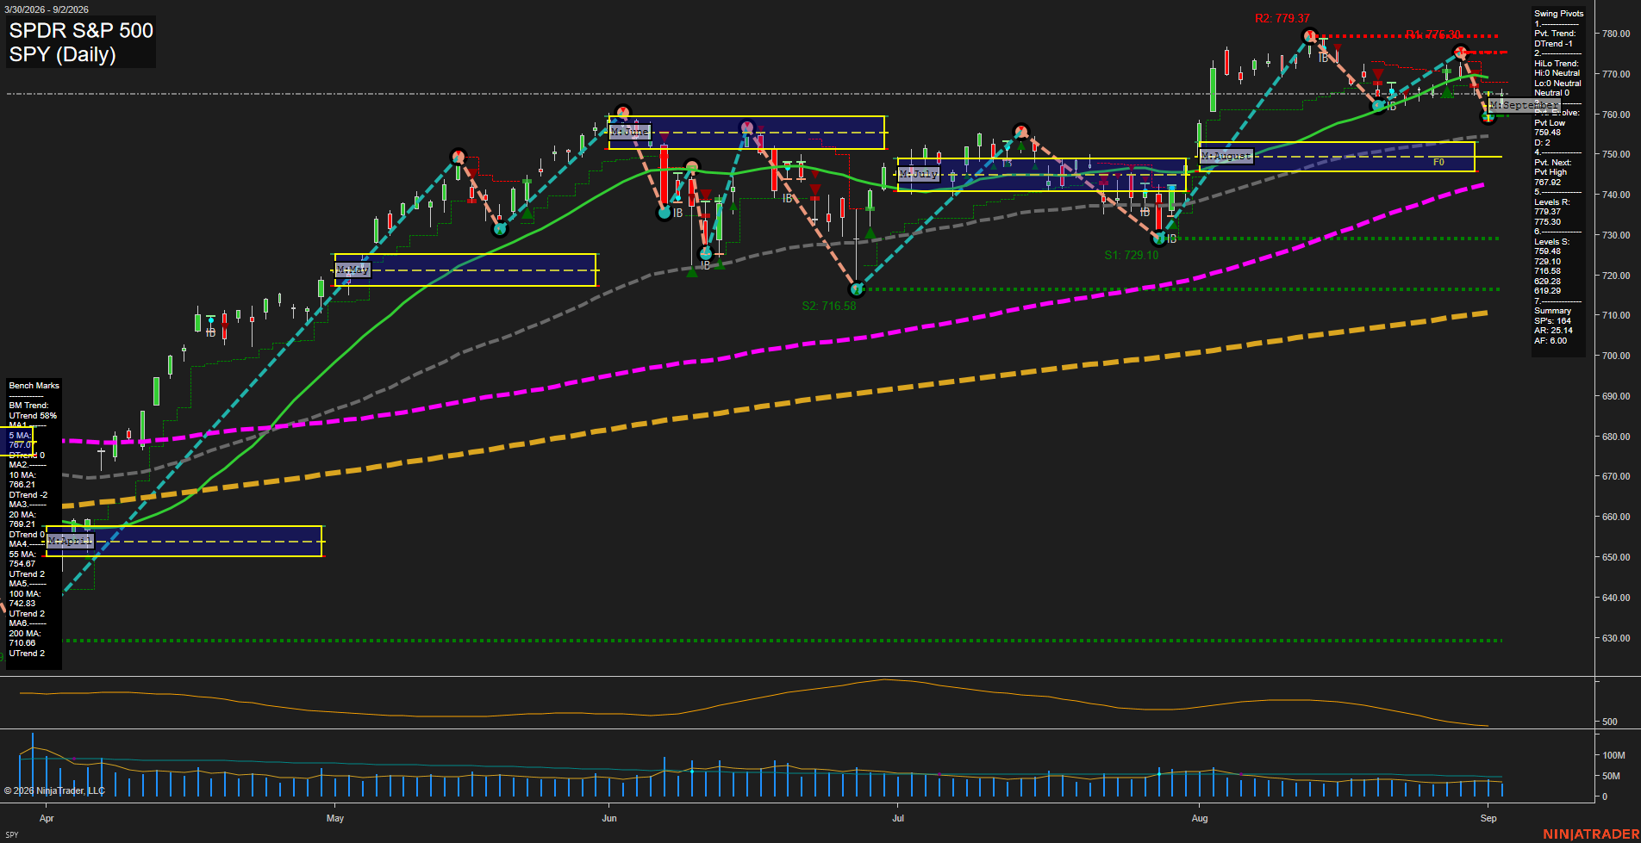Viewport: 1641px width, 843px height.
Task: Click the SPY (Daily) subtitle
Action: coord(62,54)
